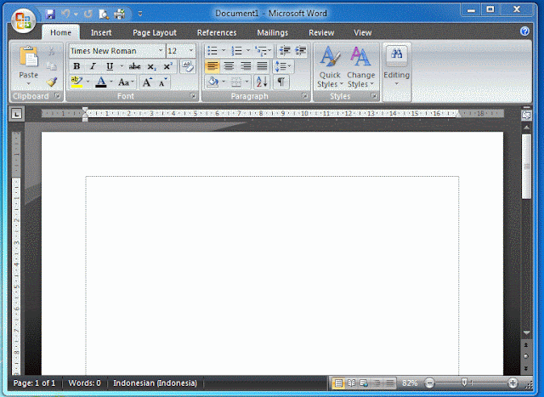
Task: Click Indonesian (Indonesia) language in status bar
Action: [x=155, y=383]
